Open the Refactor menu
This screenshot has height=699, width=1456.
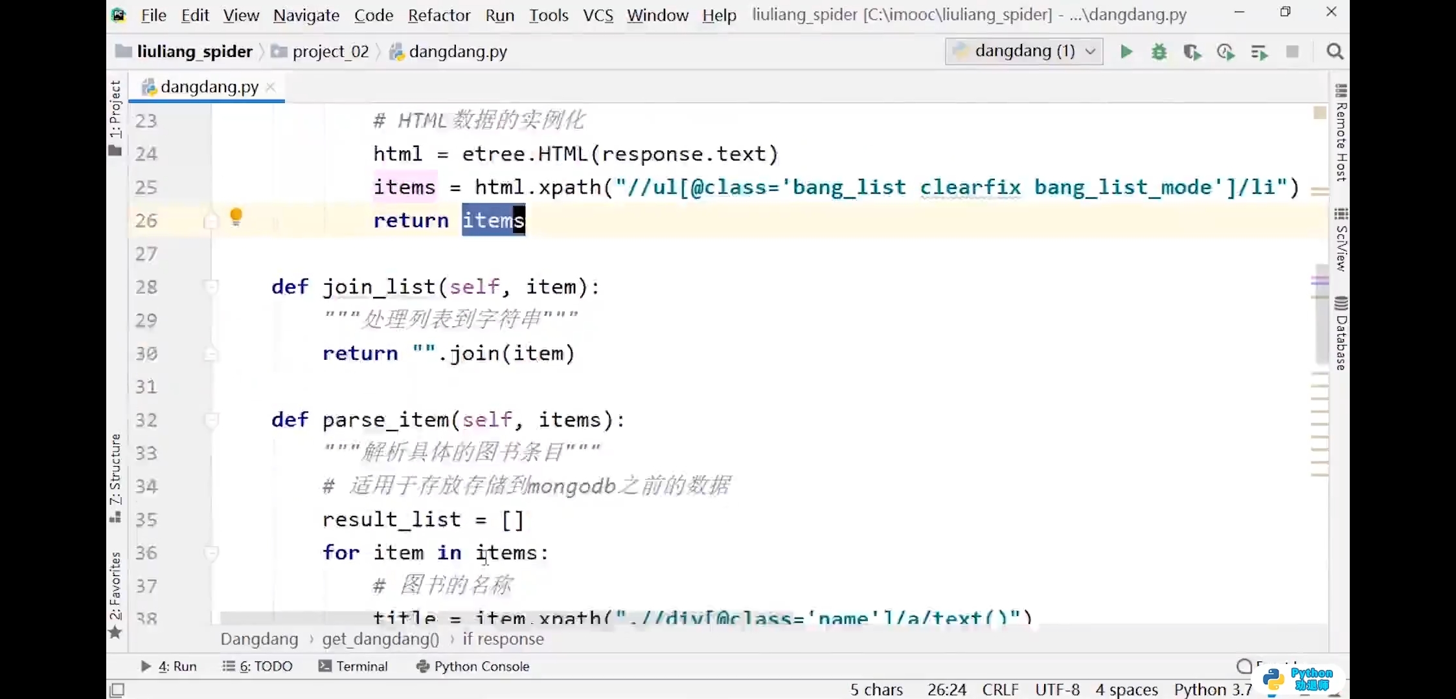click(438, 15)
